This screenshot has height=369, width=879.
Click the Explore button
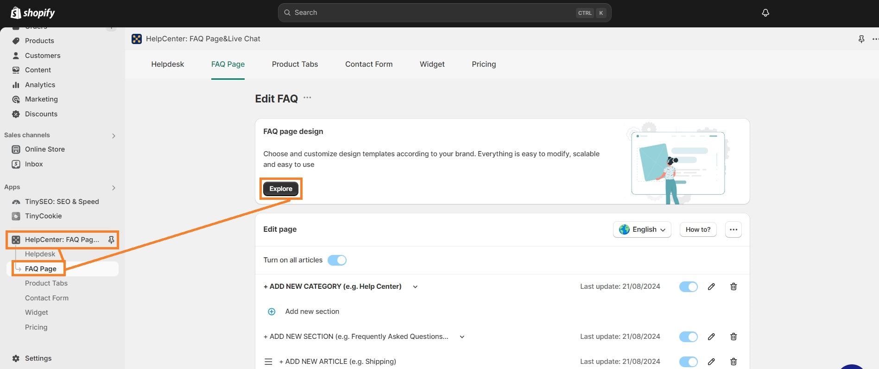pos(281,189)
